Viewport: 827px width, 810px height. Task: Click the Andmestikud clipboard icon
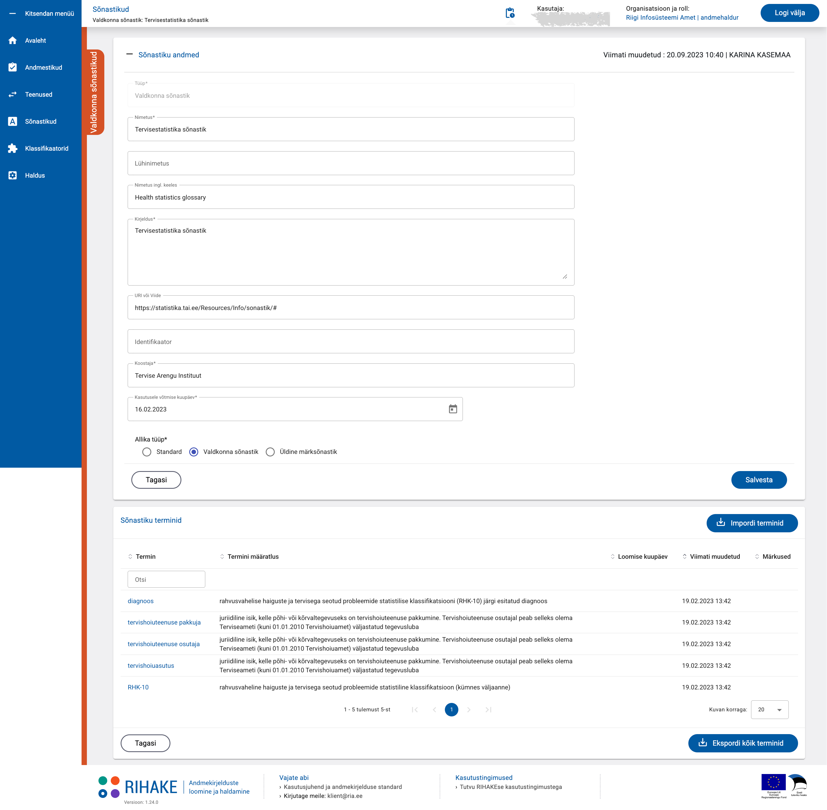tap(13, 67)
